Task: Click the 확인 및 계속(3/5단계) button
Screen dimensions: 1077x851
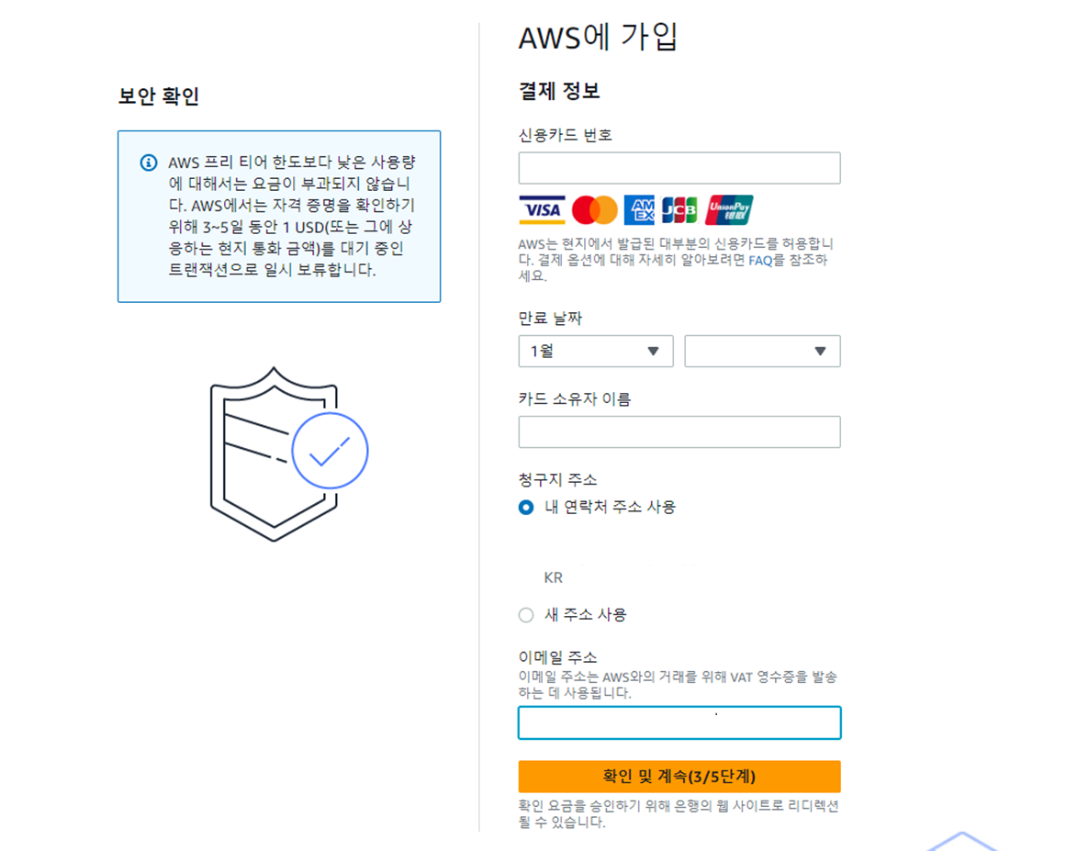Action: (679, 776)
